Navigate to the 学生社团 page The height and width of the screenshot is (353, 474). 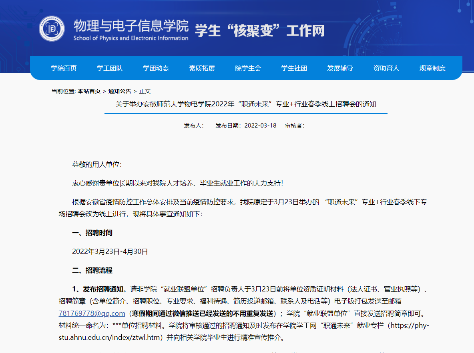pos(294,68)
